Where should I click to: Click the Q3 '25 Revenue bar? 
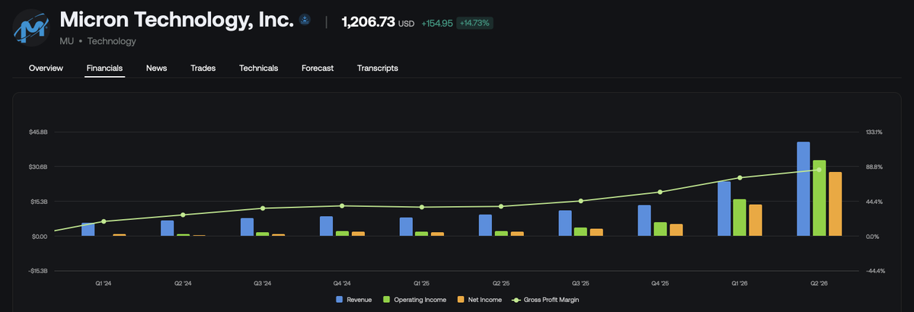tap(565, 223)
